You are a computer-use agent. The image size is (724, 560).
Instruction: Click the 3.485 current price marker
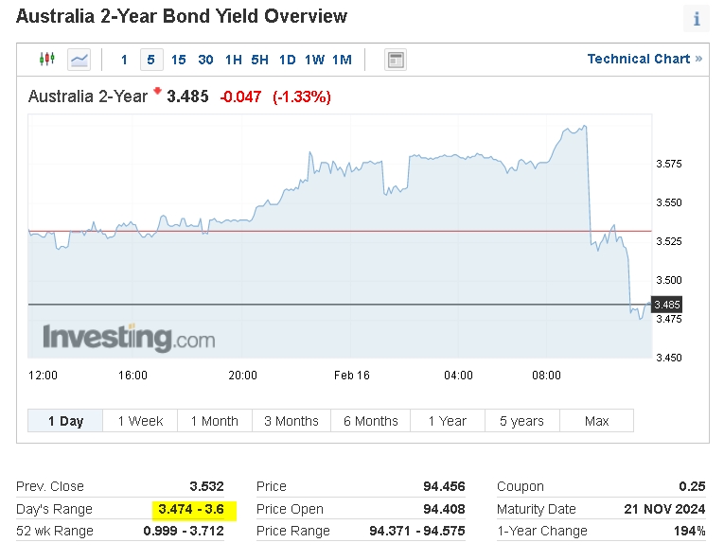point(667,305)
